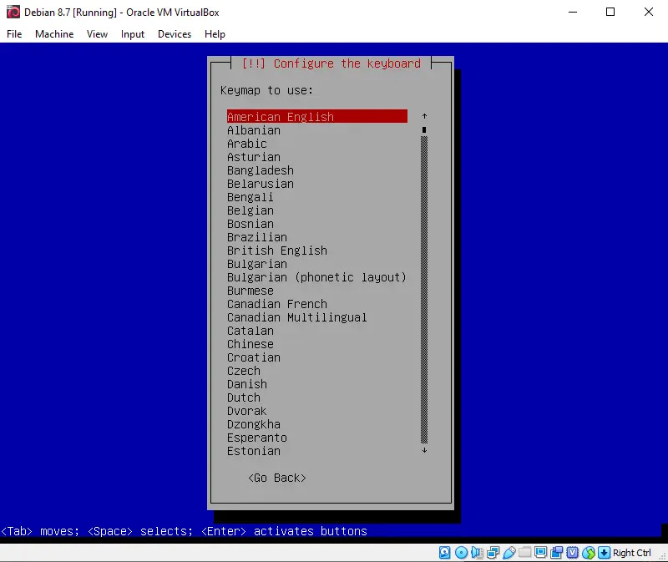
Task: Select the Asturian keymap
Action: [x=317, y=157]
